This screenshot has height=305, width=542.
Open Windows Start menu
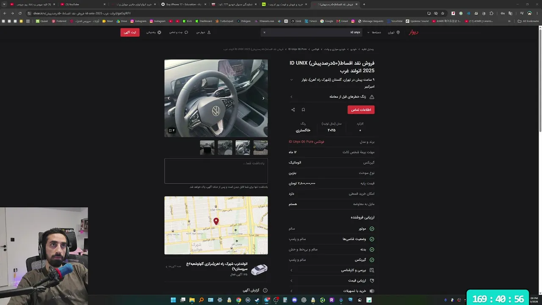click(x=173, y=300)
